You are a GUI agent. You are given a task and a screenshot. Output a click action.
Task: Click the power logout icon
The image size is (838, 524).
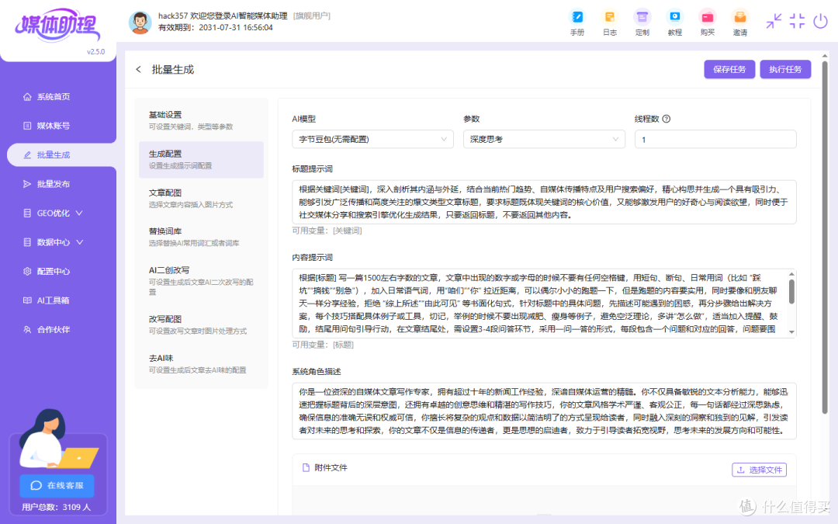click(x=820, y=21)
